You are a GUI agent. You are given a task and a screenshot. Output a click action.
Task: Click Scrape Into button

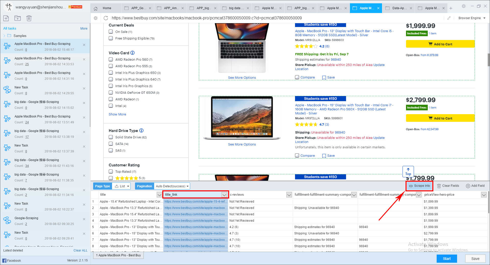pos(420,186)
